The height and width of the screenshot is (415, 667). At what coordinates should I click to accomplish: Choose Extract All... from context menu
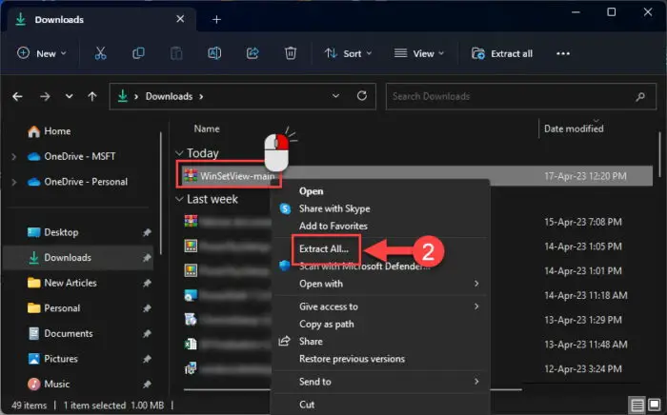(x=324, y=249)
